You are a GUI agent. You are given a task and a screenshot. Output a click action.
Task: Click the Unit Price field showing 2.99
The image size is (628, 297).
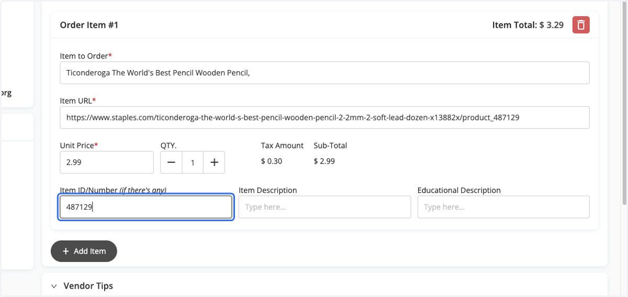[107, 163]
